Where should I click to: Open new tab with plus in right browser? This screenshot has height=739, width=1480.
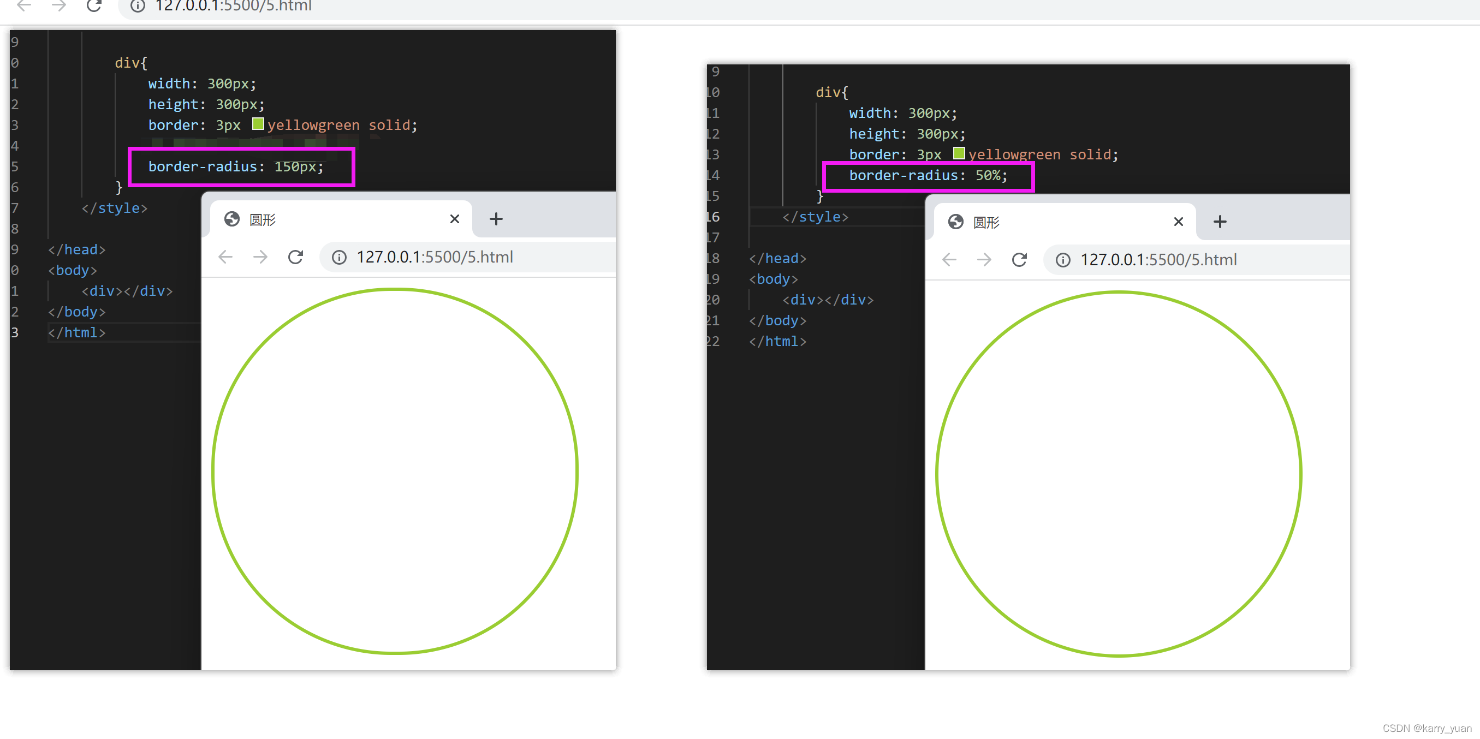(x=1220, y=222)
